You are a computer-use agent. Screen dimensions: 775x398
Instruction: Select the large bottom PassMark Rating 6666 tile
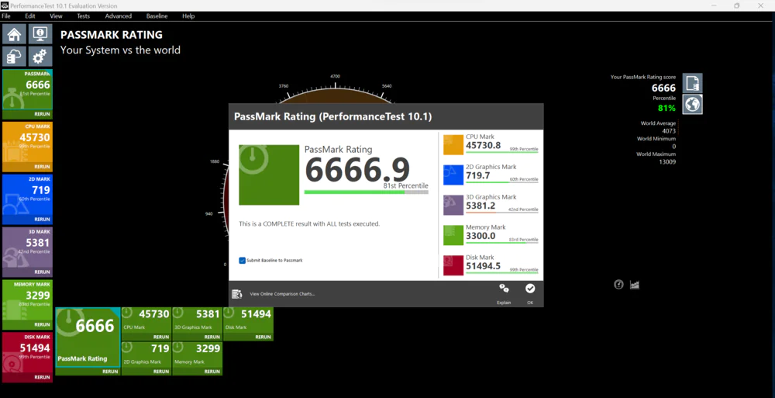click(88, 341)
